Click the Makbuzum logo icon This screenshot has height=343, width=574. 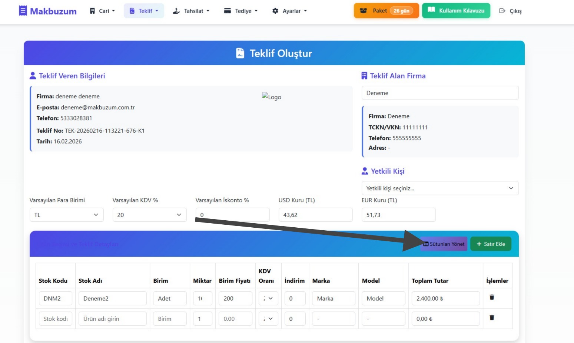coord(23,11)
